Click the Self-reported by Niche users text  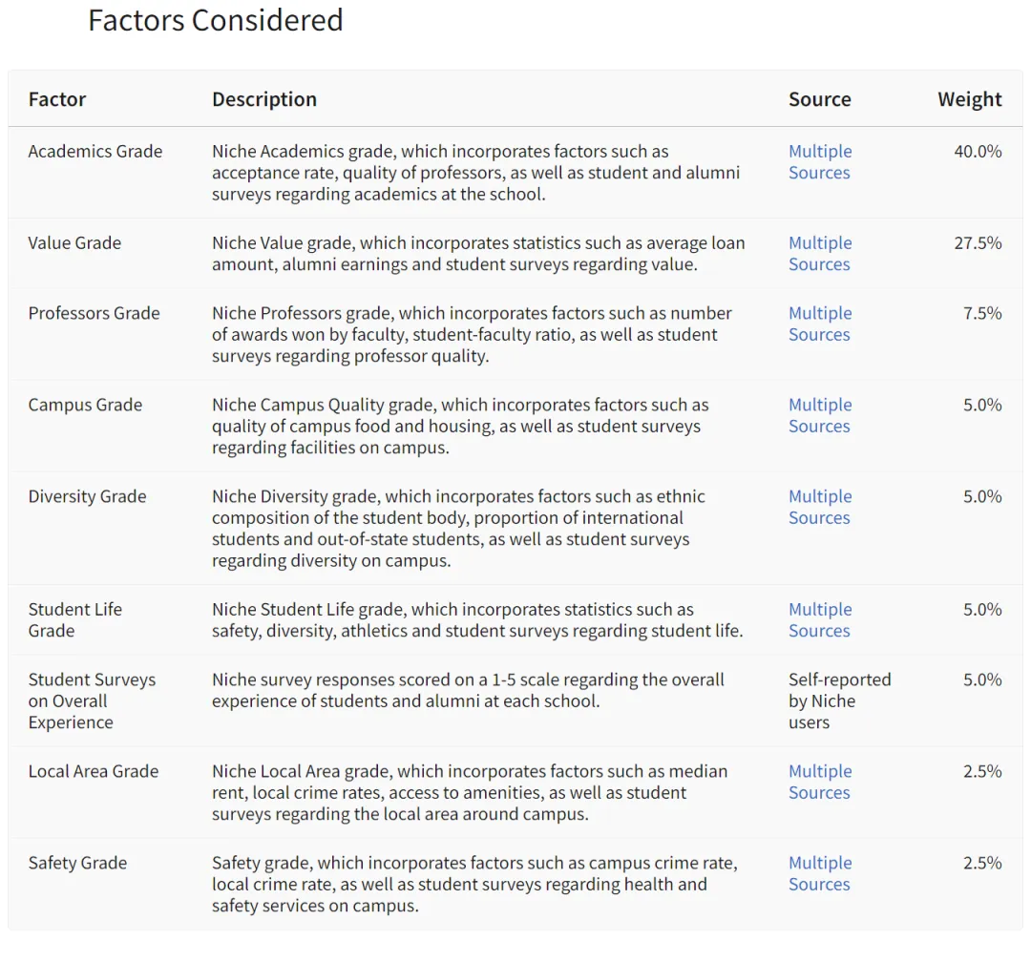[x=839, y=701]
